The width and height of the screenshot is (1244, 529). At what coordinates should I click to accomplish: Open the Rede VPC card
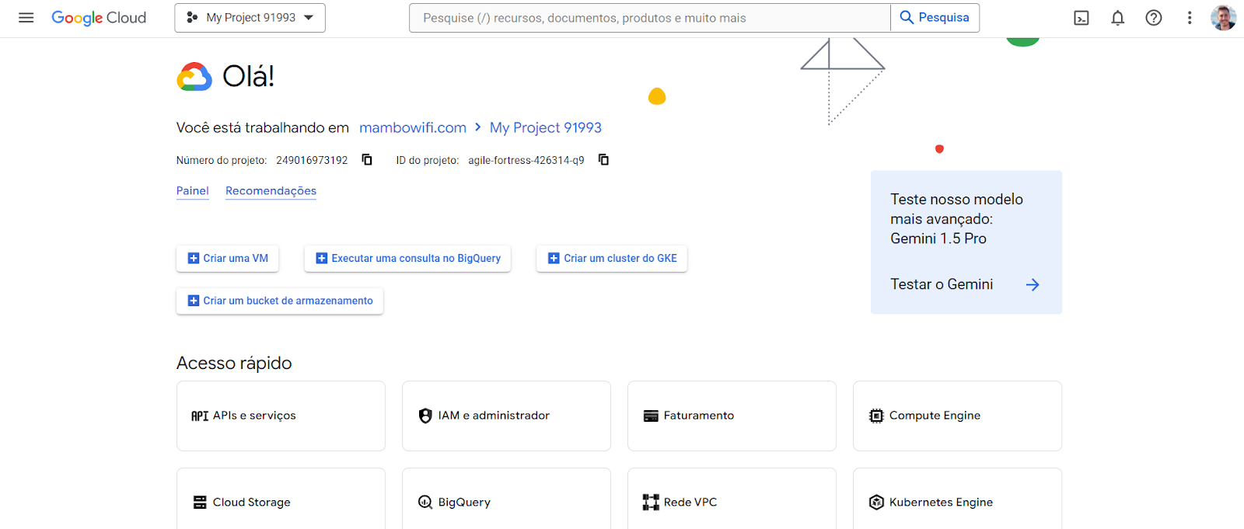coord(732,499)
